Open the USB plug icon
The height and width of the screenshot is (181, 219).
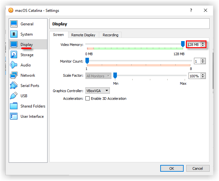[14, 96]
